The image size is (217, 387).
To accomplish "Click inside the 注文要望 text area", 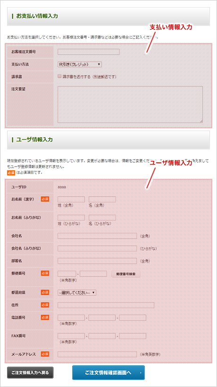I will 130,105.
